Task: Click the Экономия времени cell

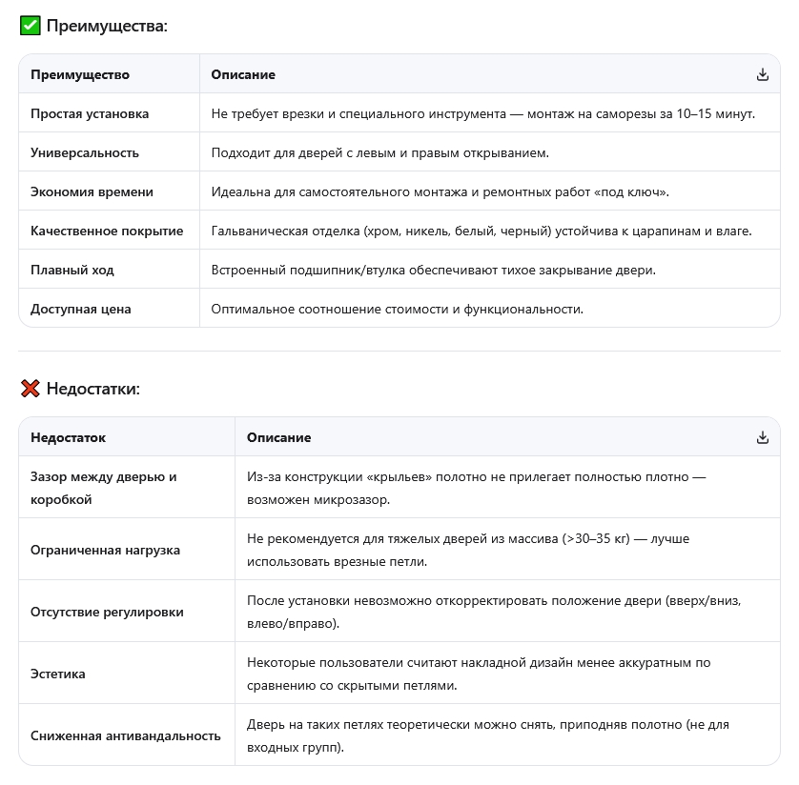Action: (92, 191)
